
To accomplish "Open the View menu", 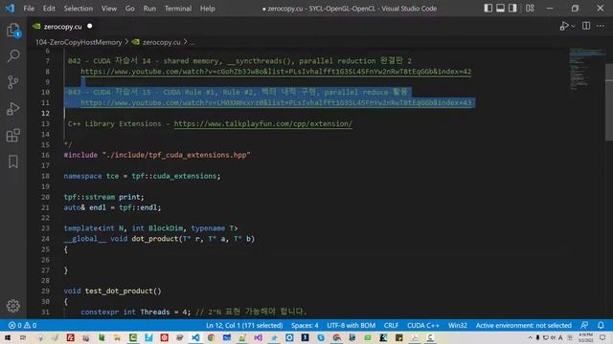I will [109, 9].
